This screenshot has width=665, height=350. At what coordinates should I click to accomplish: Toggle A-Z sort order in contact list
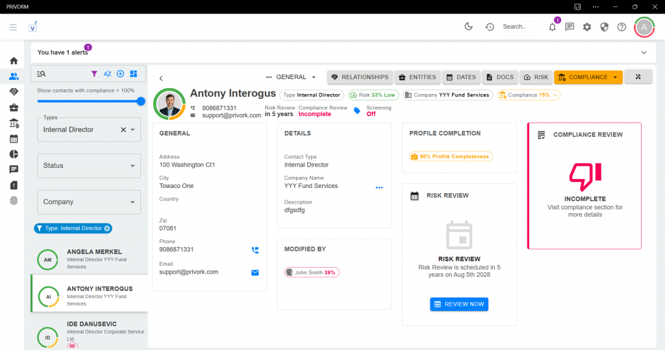[107, 74]
